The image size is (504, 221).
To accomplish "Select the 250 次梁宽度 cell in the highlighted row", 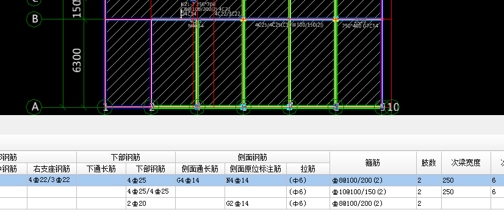I will pyautogui.click(x=466, y=180).
